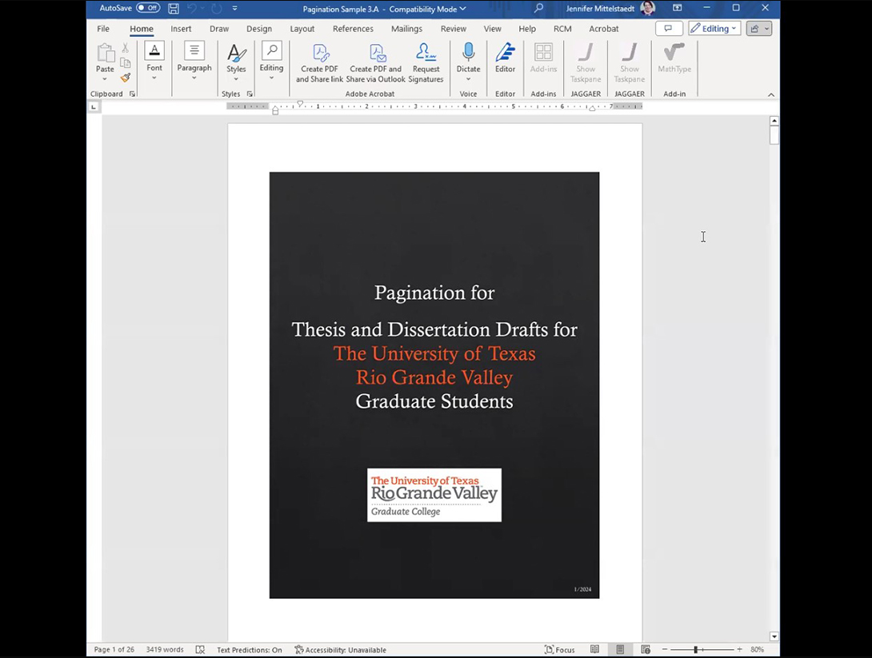Viewport: 872px width, 658px height.
Task: Select the Create PDF and Share link tool
Action: pyautogui.click(x=319, y=62)
